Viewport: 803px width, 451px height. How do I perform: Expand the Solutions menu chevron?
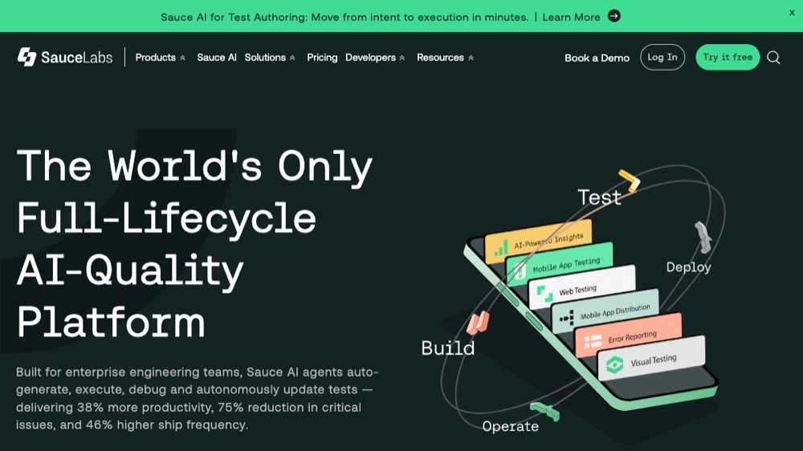pos(292,58)
